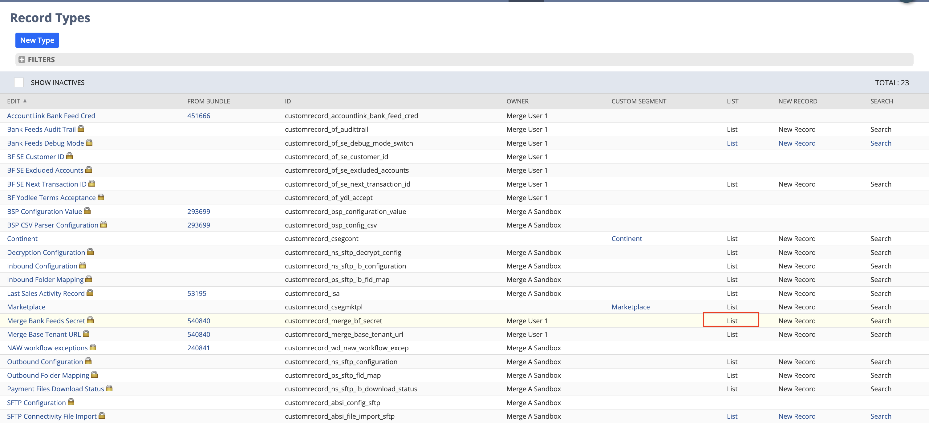This screenshot has height=423, width=929.
Task: Click the OWNER column header
Action: click(517, 101)
